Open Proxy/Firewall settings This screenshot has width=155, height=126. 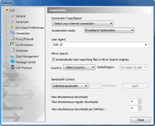[x=24, y=39]
